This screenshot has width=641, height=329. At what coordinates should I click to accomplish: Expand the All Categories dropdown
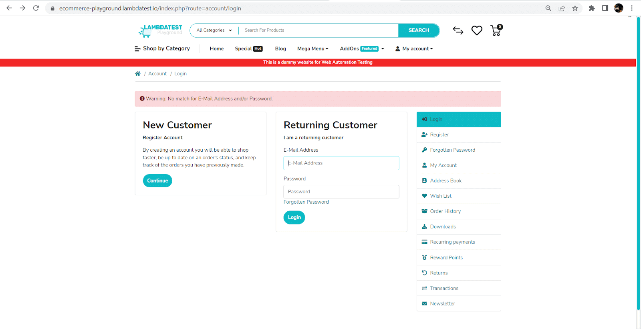[x=214, y=30]
